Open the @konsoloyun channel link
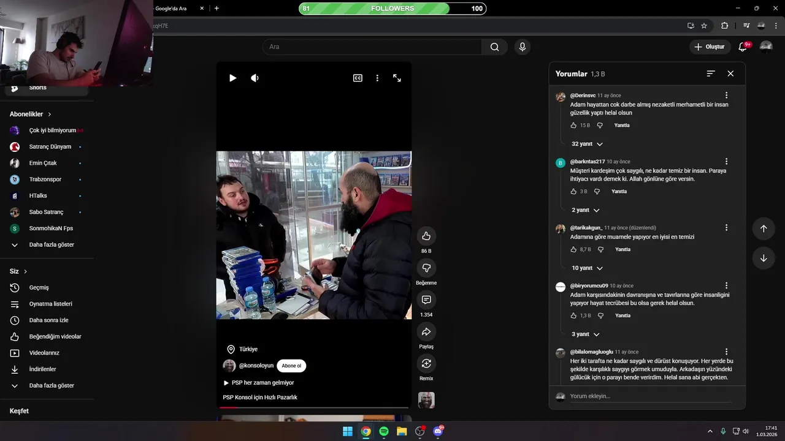 click(x=256, y=366)
